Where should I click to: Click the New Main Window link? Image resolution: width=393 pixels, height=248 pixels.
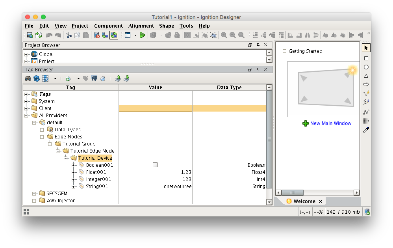pyautogui.click(x=330, y=123)
